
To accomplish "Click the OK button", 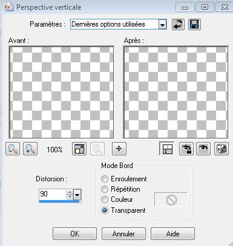I will (74, 234).
